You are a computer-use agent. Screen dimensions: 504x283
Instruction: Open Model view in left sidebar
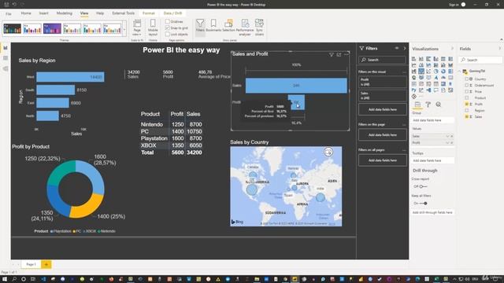[x=6, y=68]
